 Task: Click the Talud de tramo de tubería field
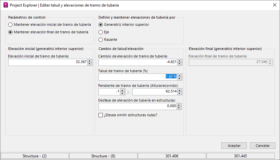[x=138, y=77]
